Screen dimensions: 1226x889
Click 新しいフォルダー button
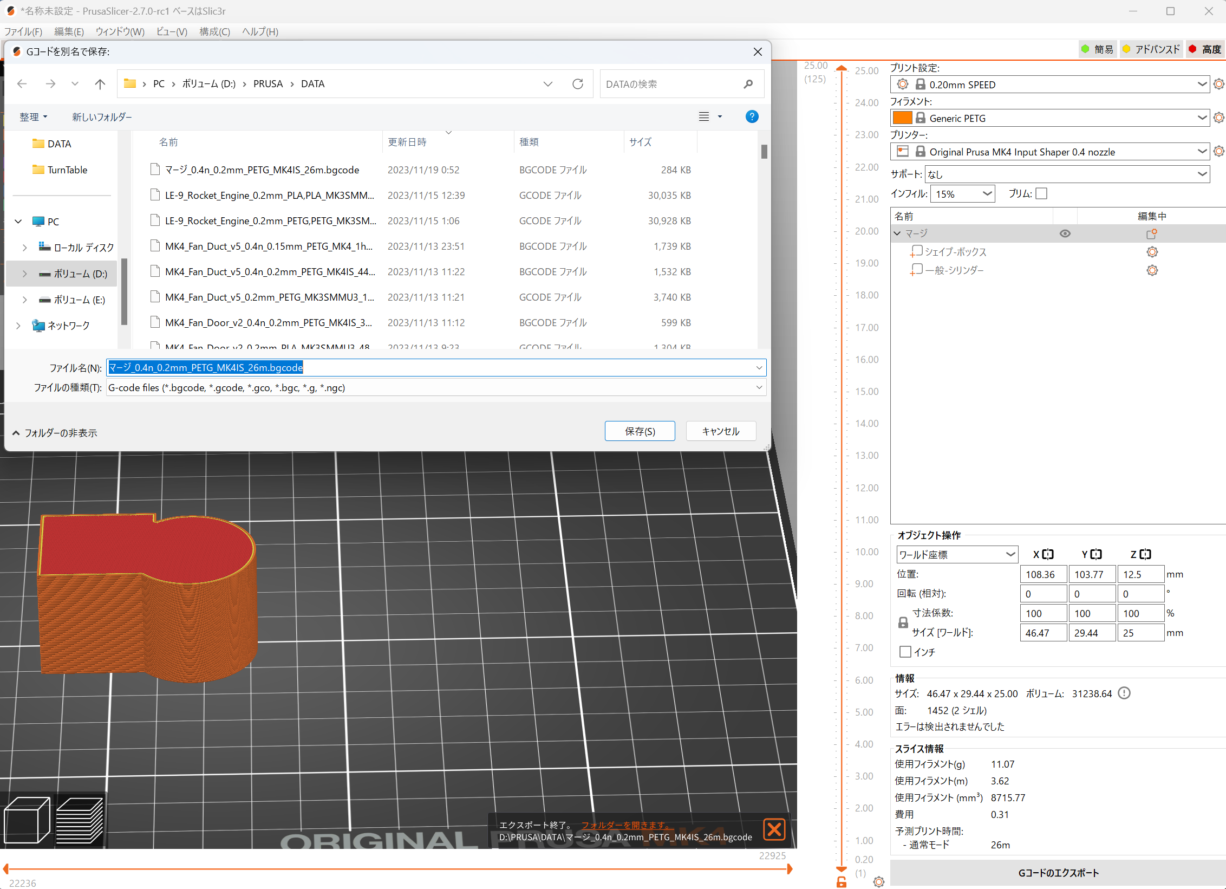pos(102,117)
